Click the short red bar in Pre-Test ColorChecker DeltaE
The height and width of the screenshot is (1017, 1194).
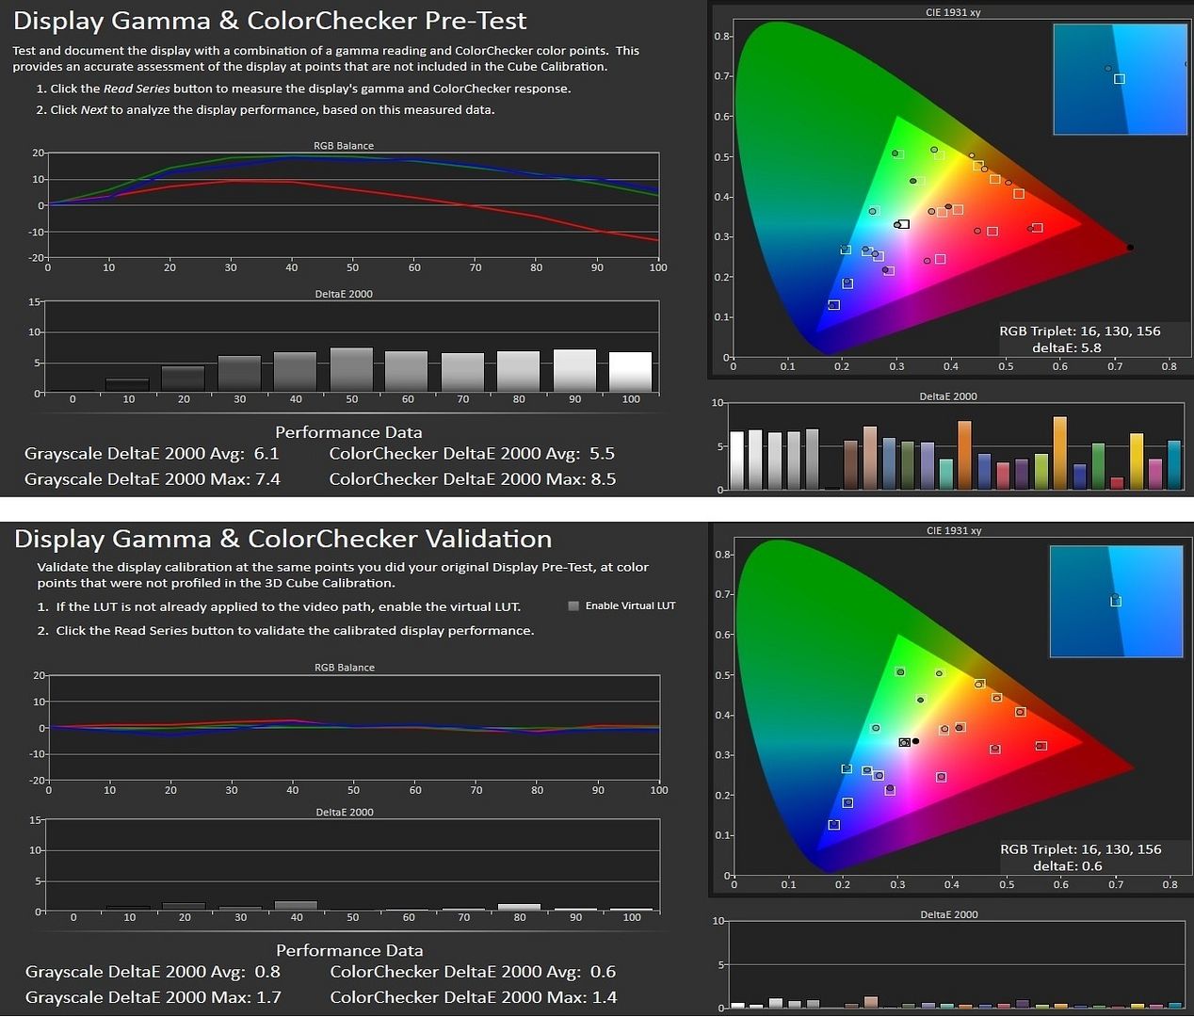(1117, 483)
